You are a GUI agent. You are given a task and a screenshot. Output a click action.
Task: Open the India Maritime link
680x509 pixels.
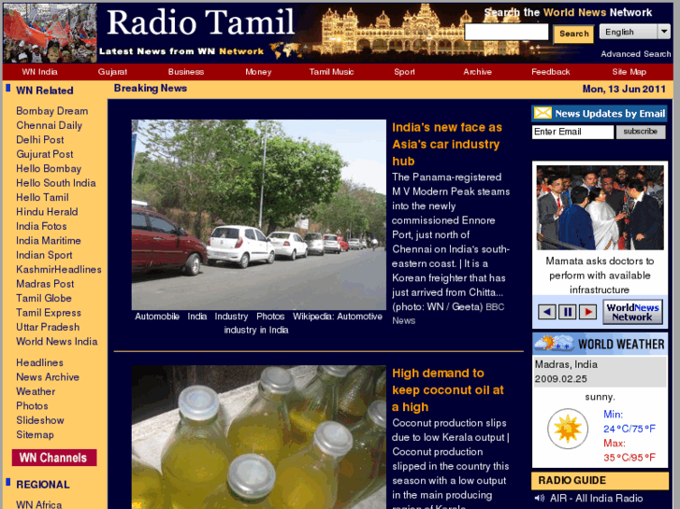pos(48,240)
